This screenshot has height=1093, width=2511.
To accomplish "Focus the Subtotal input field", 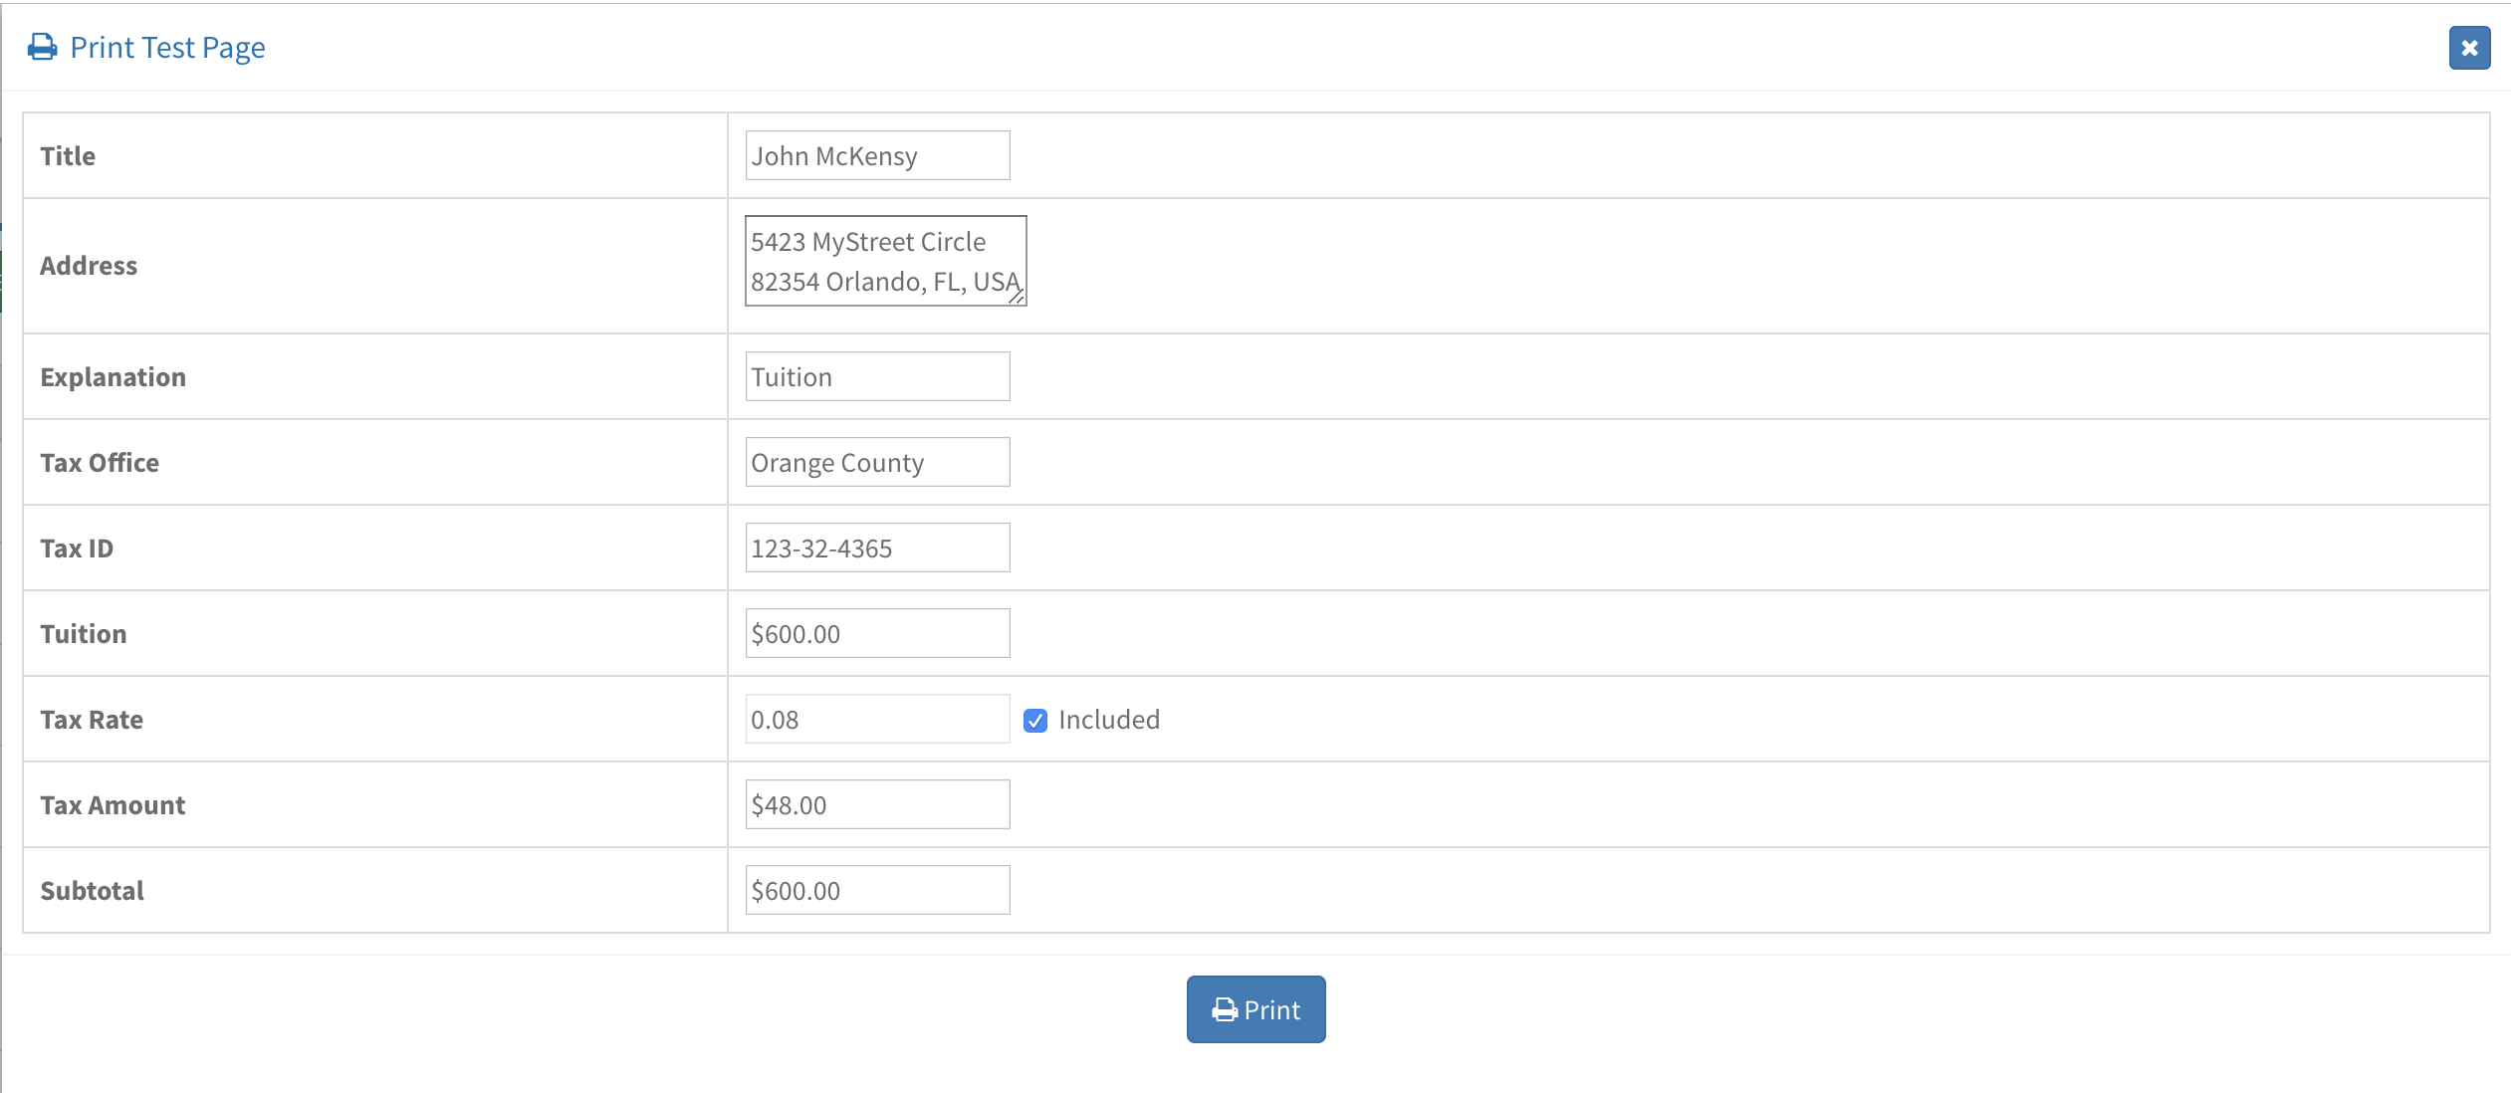I will point(877,891).
